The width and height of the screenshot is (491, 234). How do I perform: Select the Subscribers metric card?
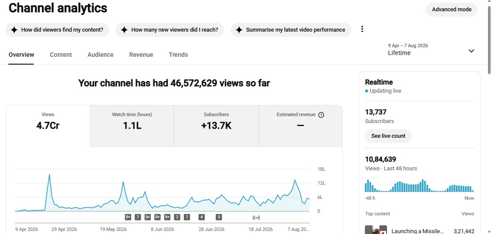(216, 126)
